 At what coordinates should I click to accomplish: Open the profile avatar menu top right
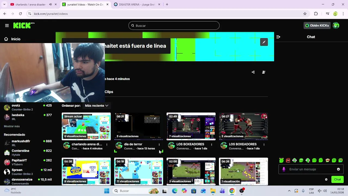[336, 26]
